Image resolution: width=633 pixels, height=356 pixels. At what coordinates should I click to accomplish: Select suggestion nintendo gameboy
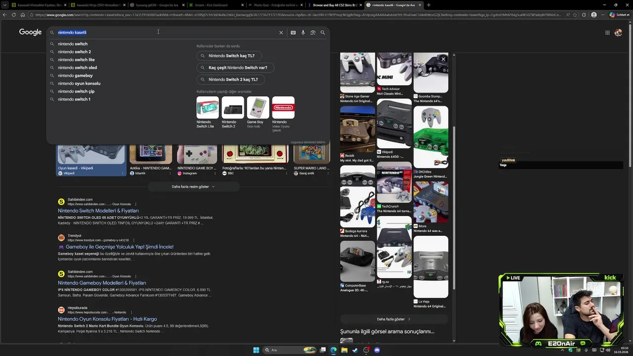75,76
